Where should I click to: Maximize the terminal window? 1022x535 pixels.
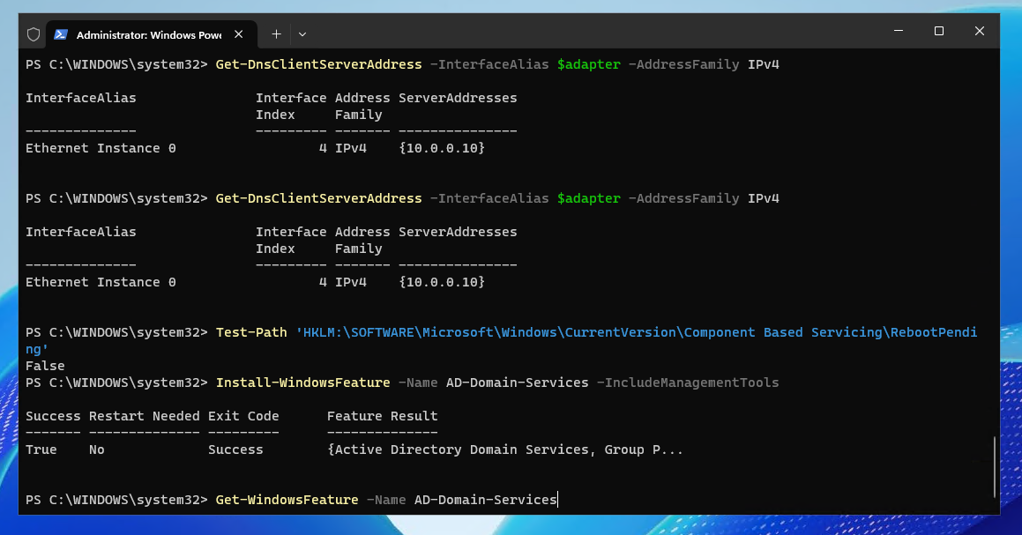pyautogui.click(x=938, y=31)
